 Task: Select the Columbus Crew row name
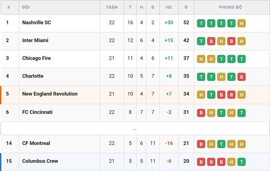coord(40,161)
